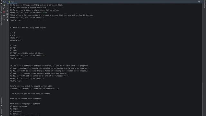
Task: Print the console output
Action: pyautogui.click(x=7, y=17)
